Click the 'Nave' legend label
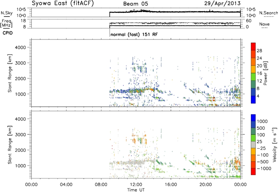 click(264, 24)
